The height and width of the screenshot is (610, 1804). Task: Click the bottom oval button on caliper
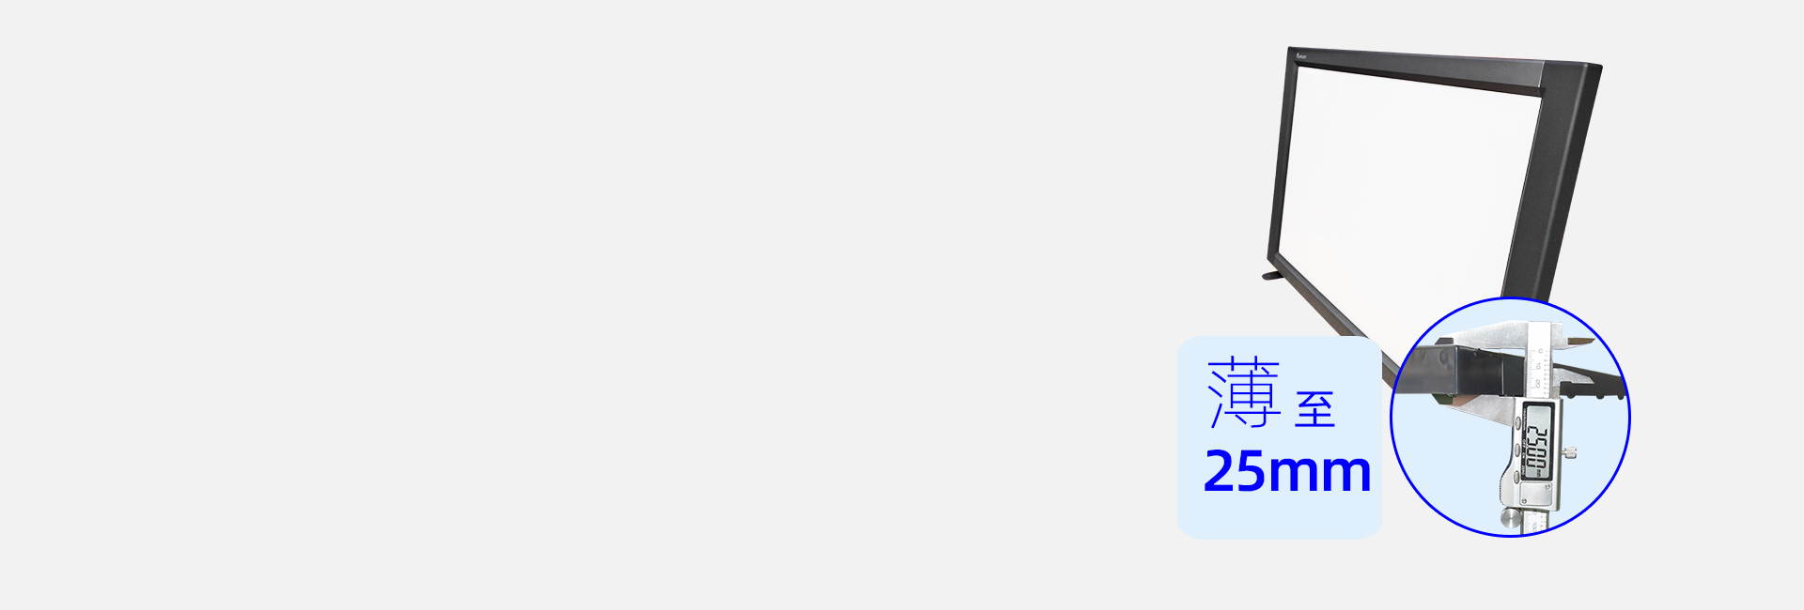pos(1516,477)
